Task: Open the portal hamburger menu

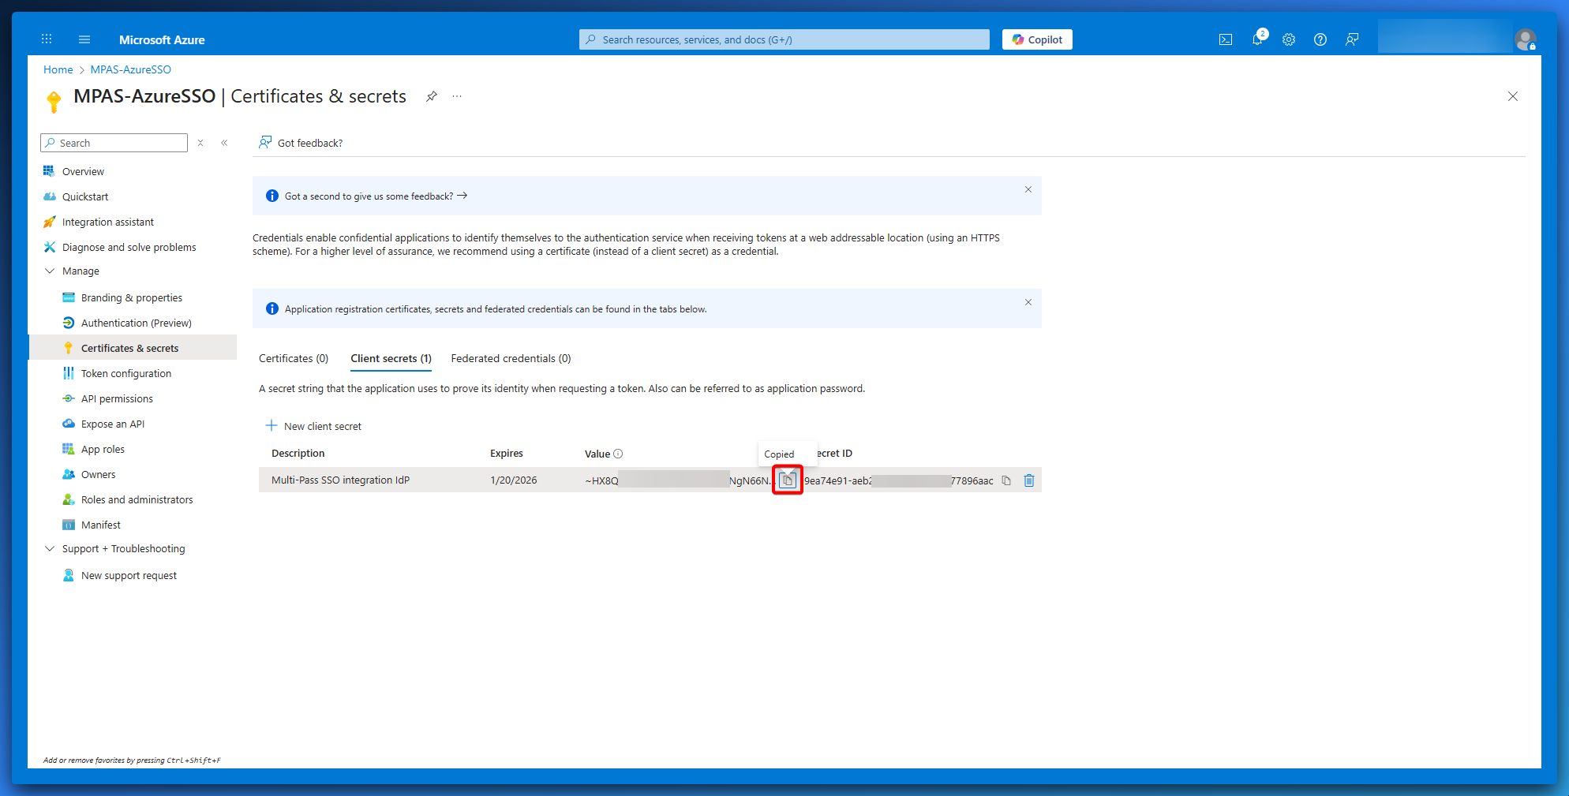Action: coord(84,39)
